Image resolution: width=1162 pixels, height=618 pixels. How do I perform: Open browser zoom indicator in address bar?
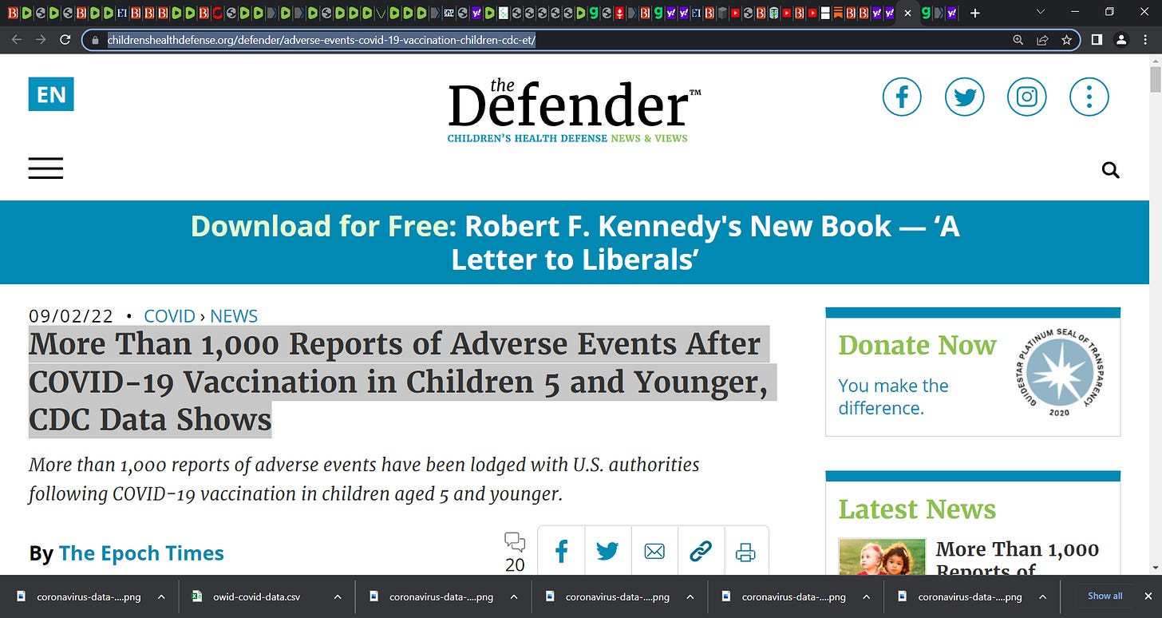[1018, 40]
